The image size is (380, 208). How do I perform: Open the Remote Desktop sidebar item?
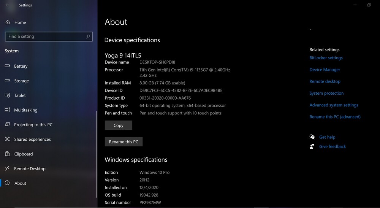click(30, 169)
